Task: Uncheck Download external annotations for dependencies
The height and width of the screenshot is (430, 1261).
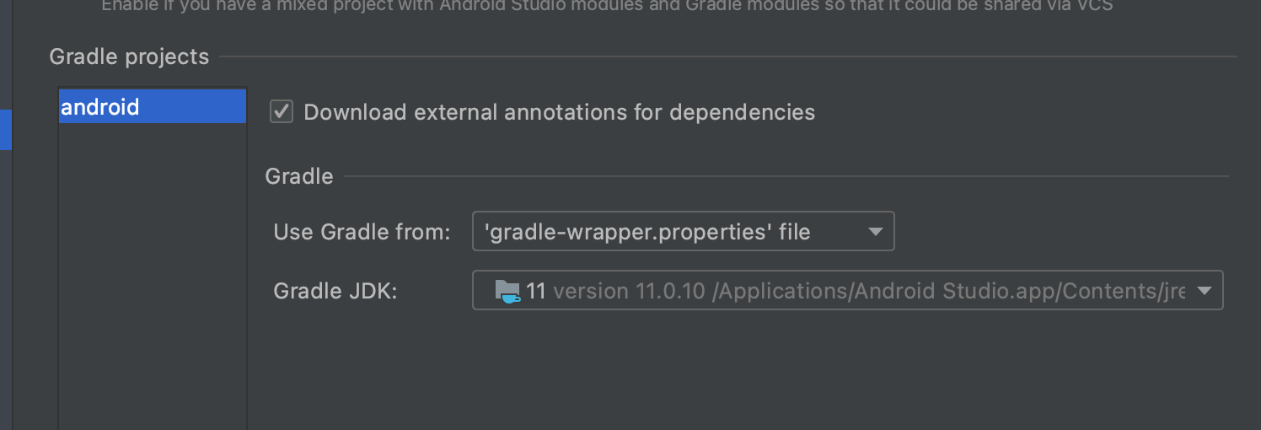Action: pyautogui.click(x=282, y=112)
